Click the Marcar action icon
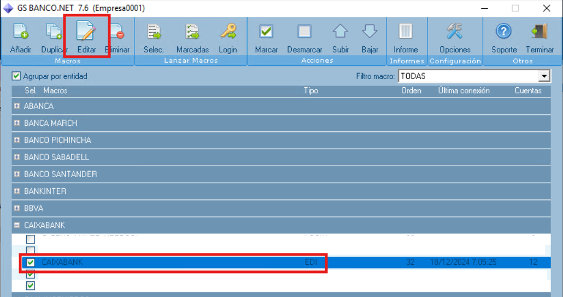This screenshot has width=563, height=297. pos(266,32)
